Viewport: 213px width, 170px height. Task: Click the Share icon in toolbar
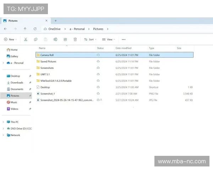click(x=65, y=39)
